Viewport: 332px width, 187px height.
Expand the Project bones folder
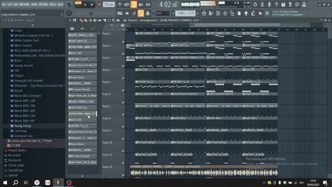point(17,150)
